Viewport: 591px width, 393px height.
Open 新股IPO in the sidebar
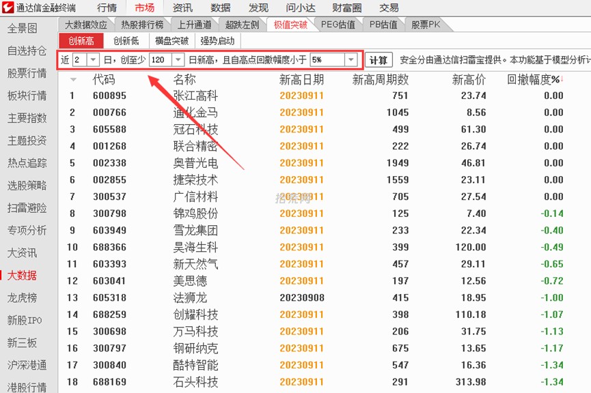click(x=25, y=321)
